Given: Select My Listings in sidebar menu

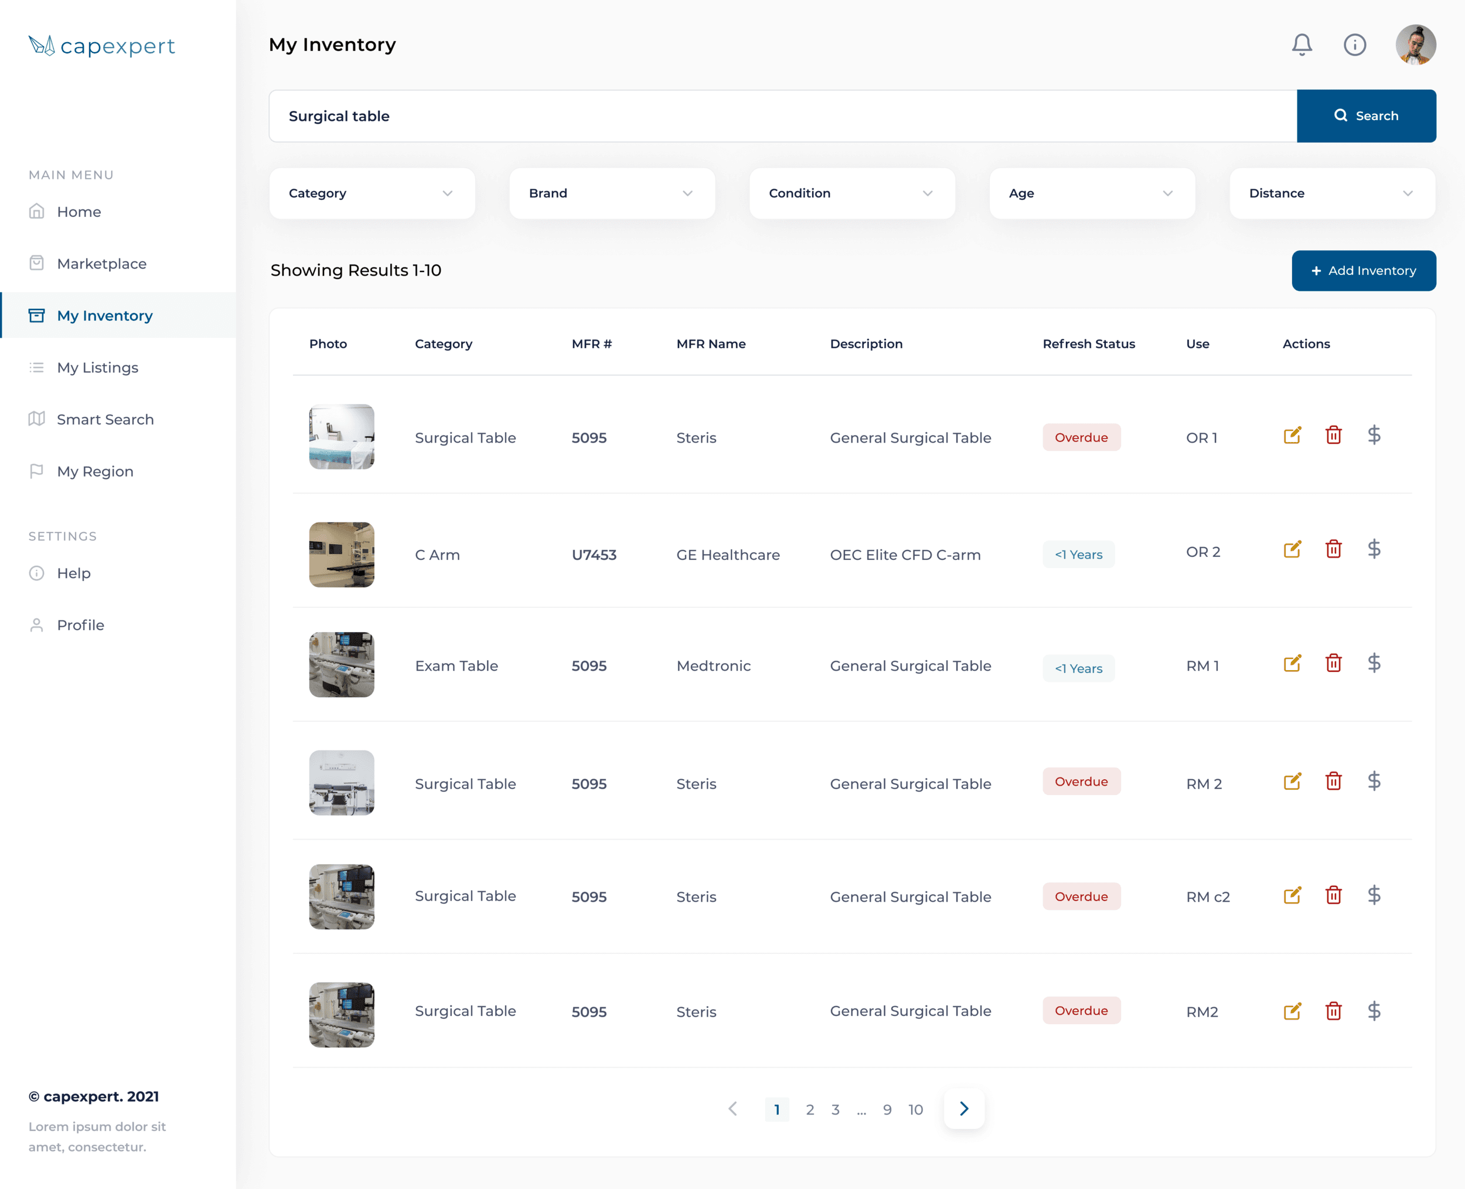Looking at the screenshot, I should [97, 368].
